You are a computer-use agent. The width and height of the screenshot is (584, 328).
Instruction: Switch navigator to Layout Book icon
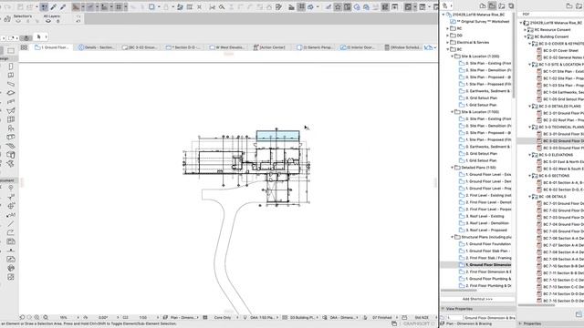pos(502,6)
